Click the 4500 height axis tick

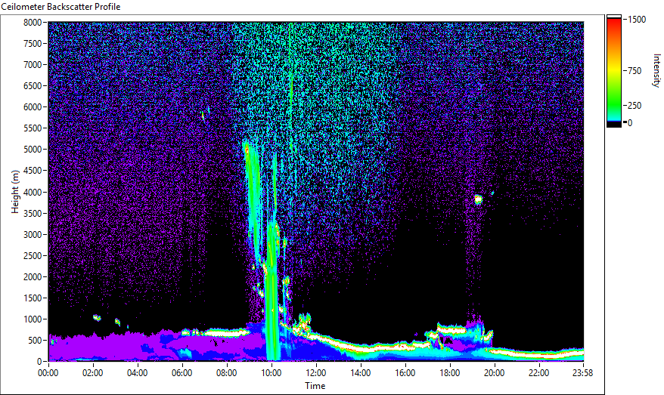pyautogui.click(x=33, y=171)
